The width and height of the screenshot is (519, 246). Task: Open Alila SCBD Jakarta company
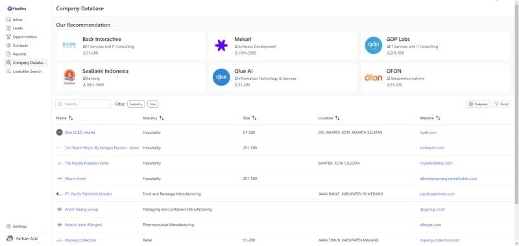[80, 132]
